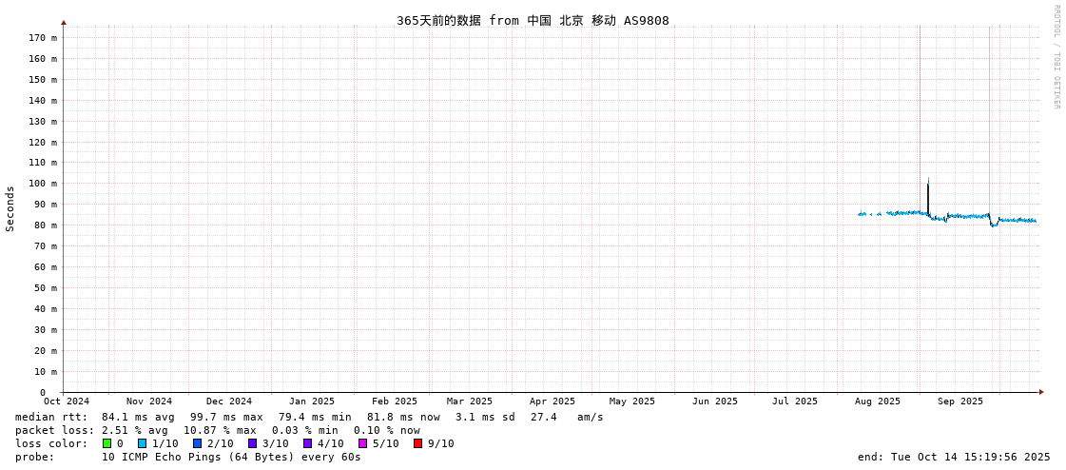This screenshot has width=1066, height=470.
Task: Click the magenta 5/10 loss color swatch
Action: 362,443
